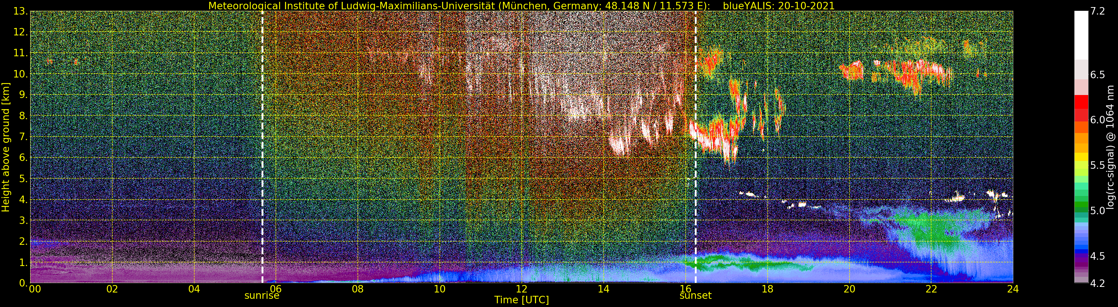Click the height axis tick '2.'

(23, 241)
